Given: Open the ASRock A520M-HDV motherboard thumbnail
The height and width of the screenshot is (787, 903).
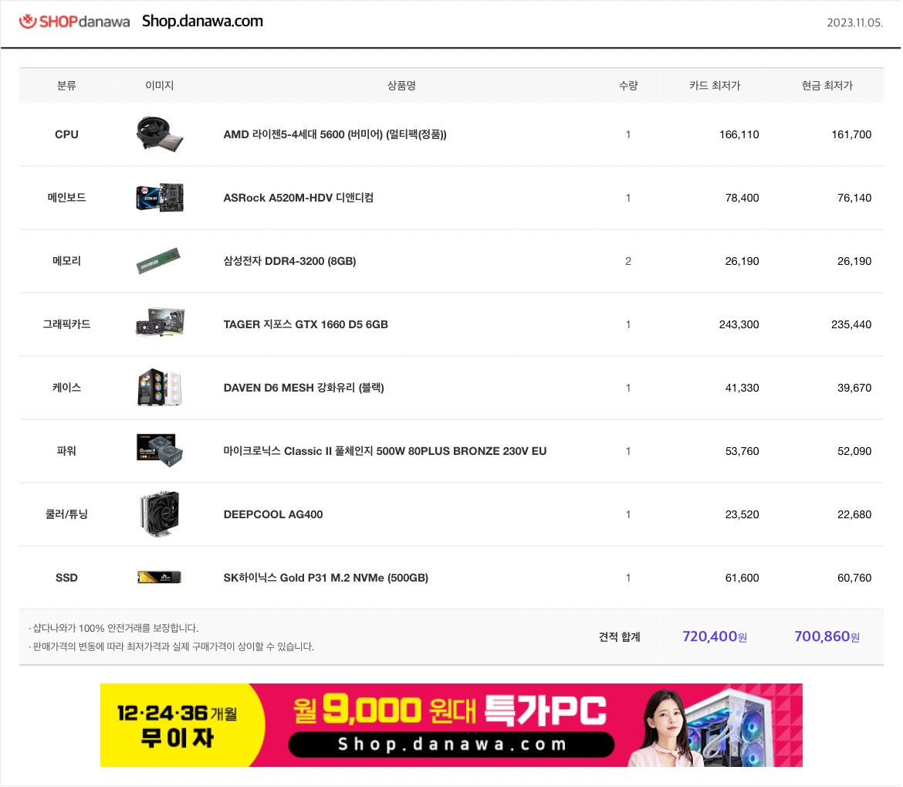Looking at the screenshot, I should coord(160,198).
